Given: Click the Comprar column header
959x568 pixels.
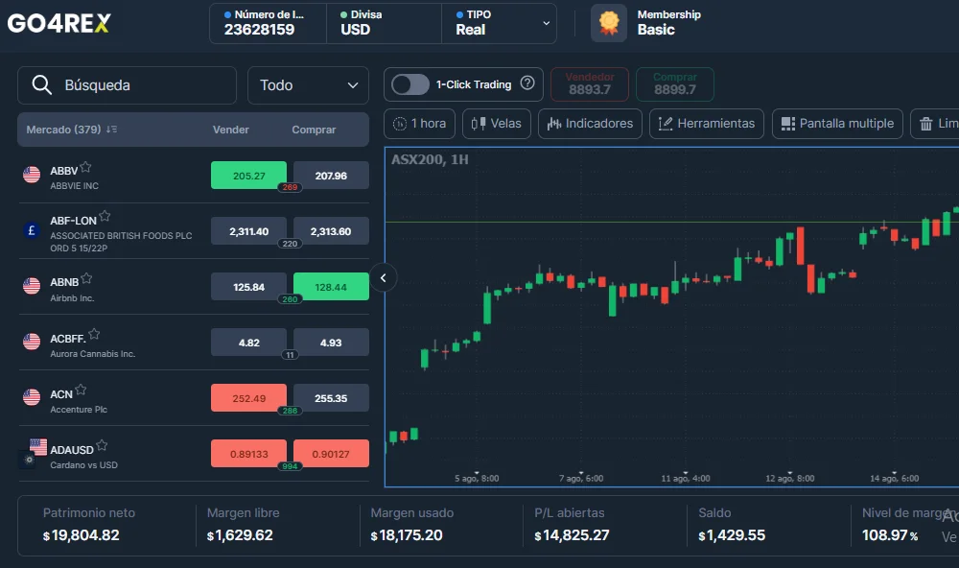Looking at the screenshot, I should tap(314, 130).
